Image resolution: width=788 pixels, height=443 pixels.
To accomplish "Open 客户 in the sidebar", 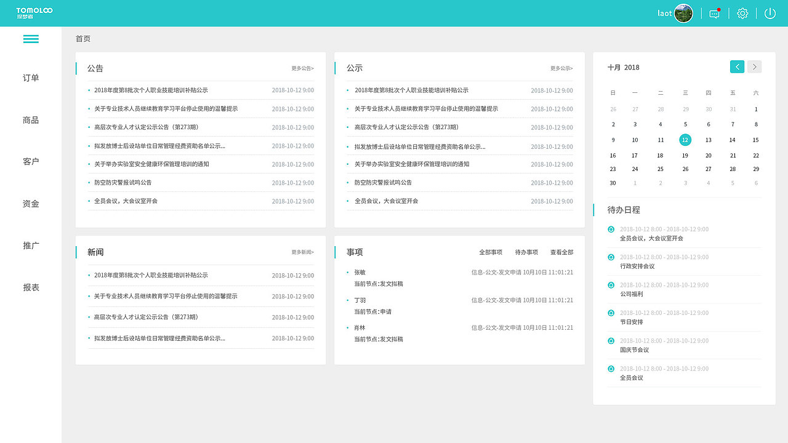I will 31,162.
